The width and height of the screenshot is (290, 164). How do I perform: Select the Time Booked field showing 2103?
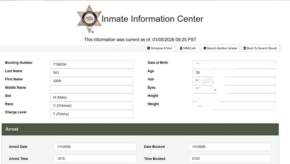click(x=230, y=159)
